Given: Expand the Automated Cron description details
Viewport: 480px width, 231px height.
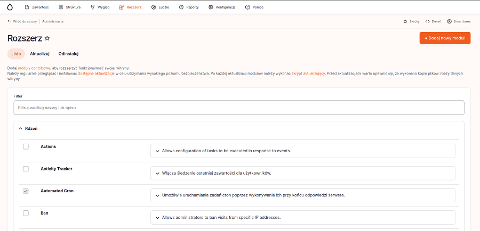Looking at the screenshot, I should 157,195.
